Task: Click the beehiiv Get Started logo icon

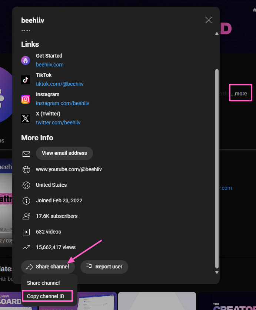Action: (x=26, y=61)
